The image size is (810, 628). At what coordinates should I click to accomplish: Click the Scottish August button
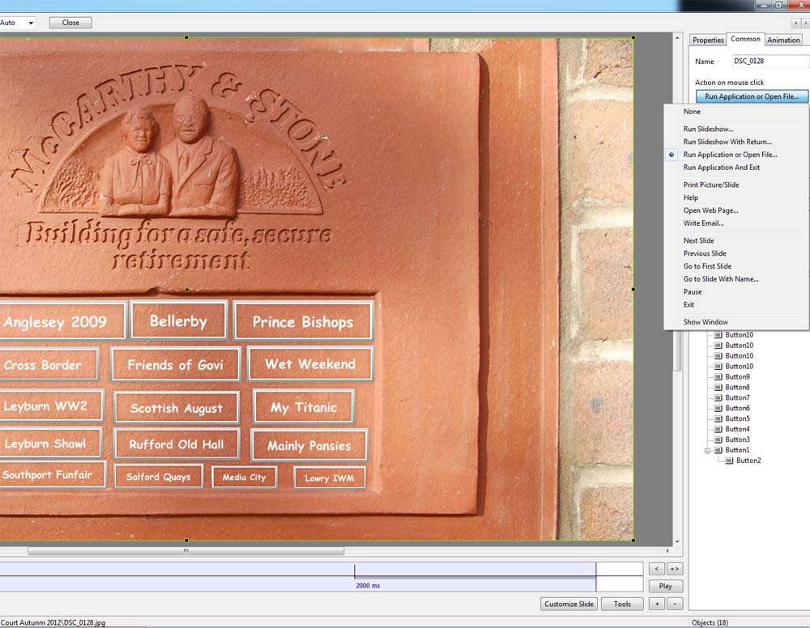(177, 409)
